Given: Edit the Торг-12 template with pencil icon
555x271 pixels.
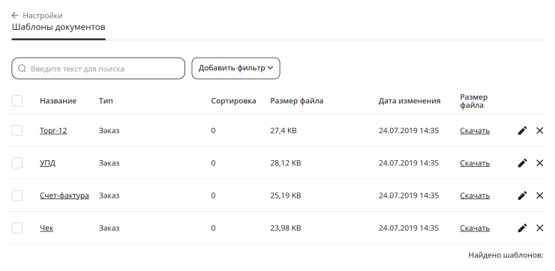Looking at the screenshot, I should [522, 131].
